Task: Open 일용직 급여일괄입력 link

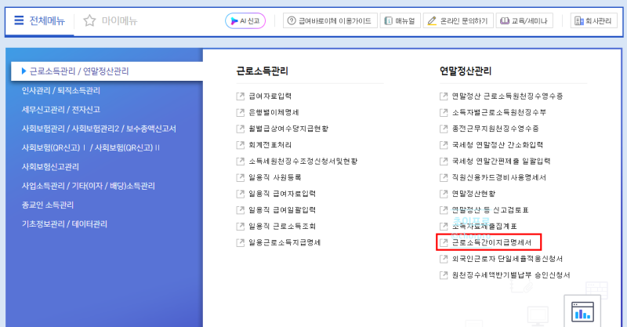Action: pyautogui.click(x=282, y=210)
